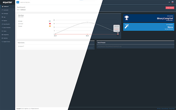
Task: Open the user avatar menu
Action: (x=172, y=2)
